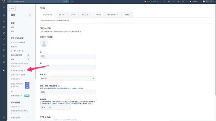The width and height of the screenshot is (216, 121).
Task: Open the Breeze sparkle icon in left navigation
Action: point(4,70)
